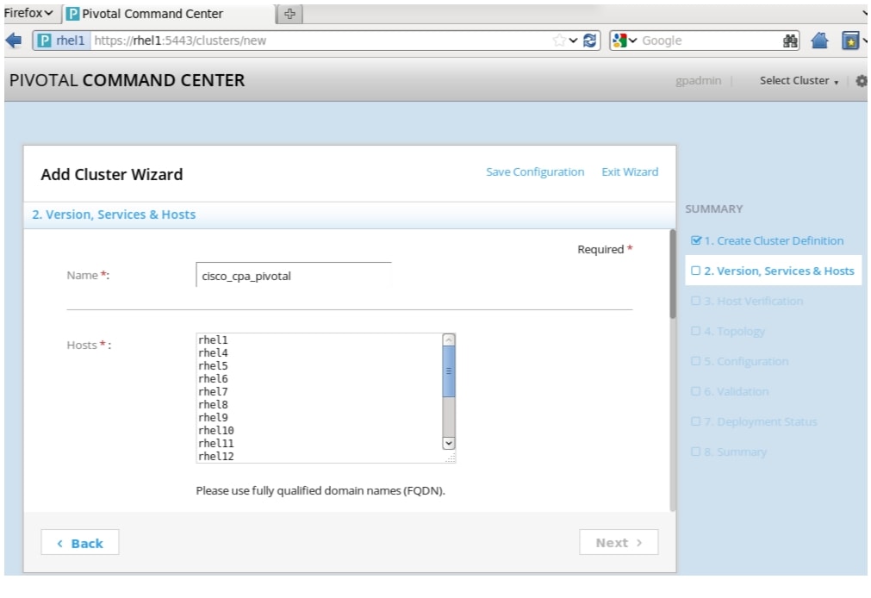Viewport: 871px width, 598px height.
Task: Toggle checkbox for 7. Deployment Status
Action: [x=695, y=421]
